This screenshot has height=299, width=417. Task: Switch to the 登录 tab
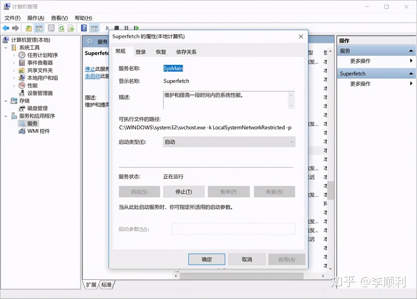141,52
